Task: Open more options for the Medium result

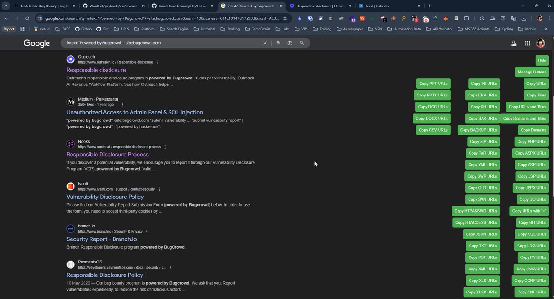Action: click(122, 104)
